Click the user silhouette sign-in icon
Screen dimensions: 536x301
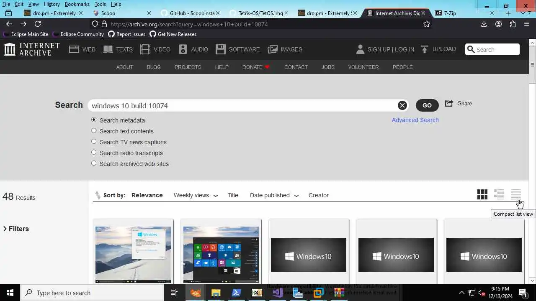pos(360,49)
